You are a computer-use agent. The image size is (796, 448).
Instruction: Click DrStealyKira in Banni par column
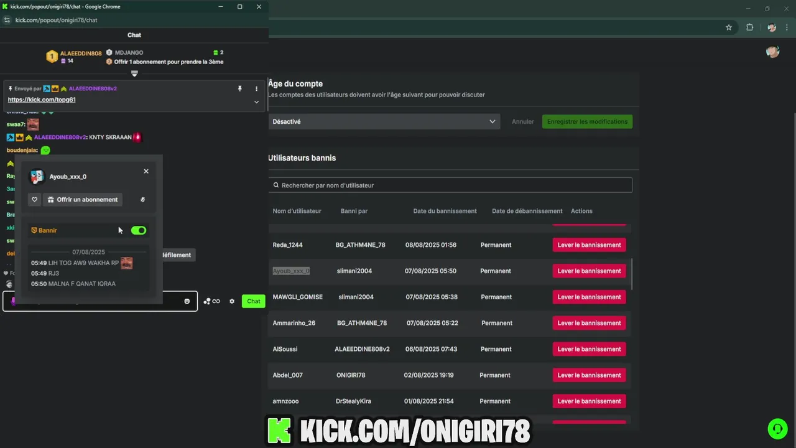[353, 401]
